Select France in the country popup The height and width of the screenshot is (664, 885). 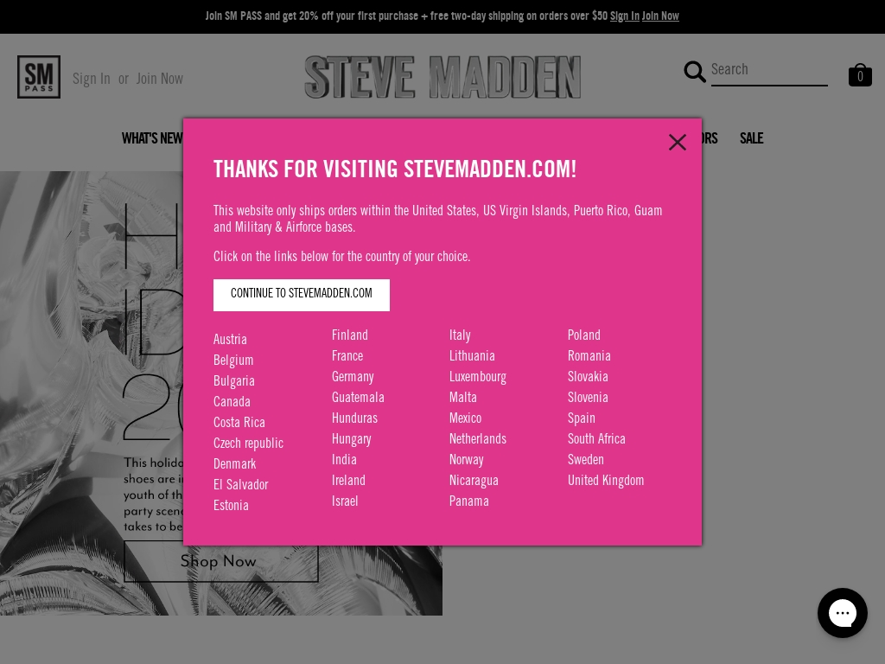pyautogui.click(x=347, y=357)
